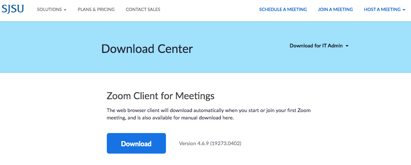This screenshot has height=165, width=411.
Task: Open the Download for IT Admin dropdown
Action: [x=316, y=46]
